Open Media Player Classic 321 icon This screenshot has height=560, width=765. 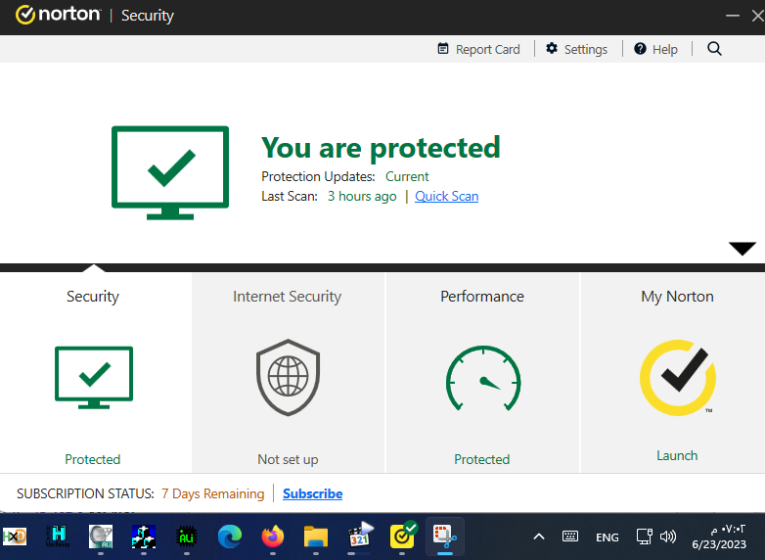tap(361, 536)
